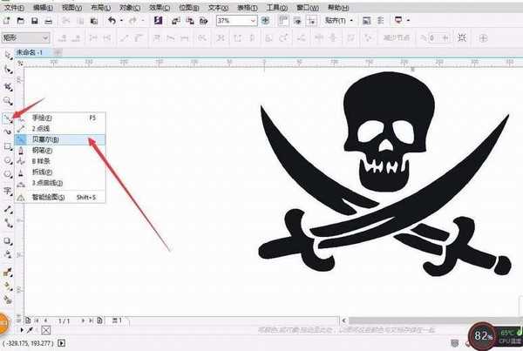Screen dimensions: 523x351
Task: Toggle the show rulers button
Action: point(282,21)
